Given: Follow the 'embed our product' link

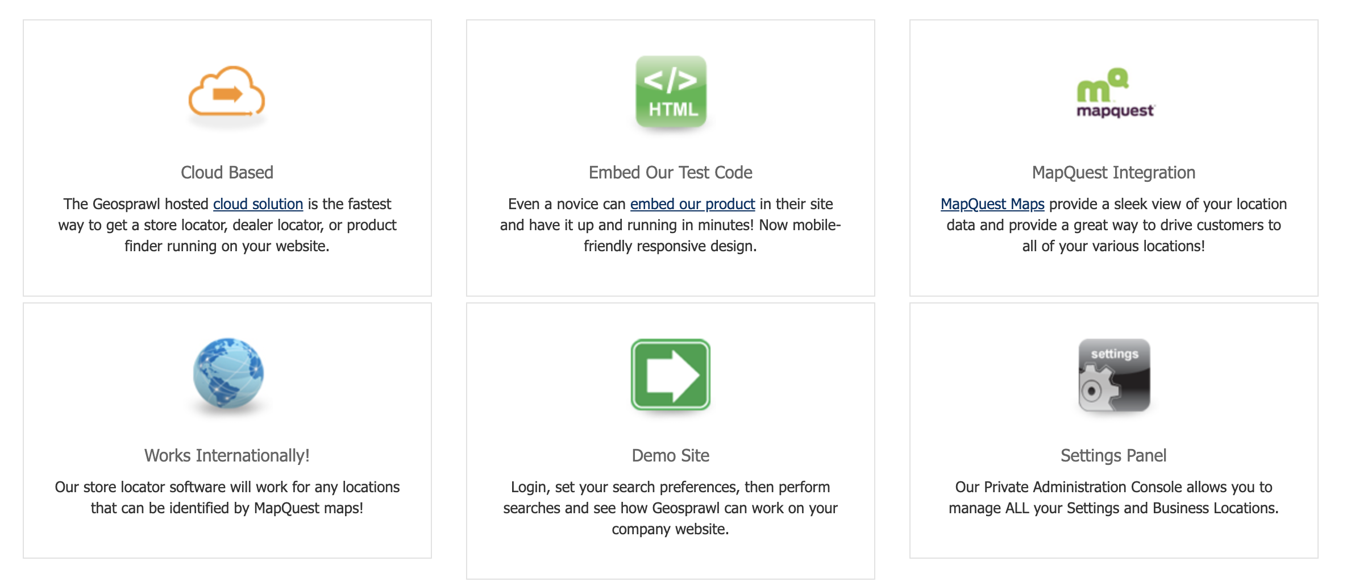Looking at the screenshot, I should pyautogui.click(x=692, y=203).
